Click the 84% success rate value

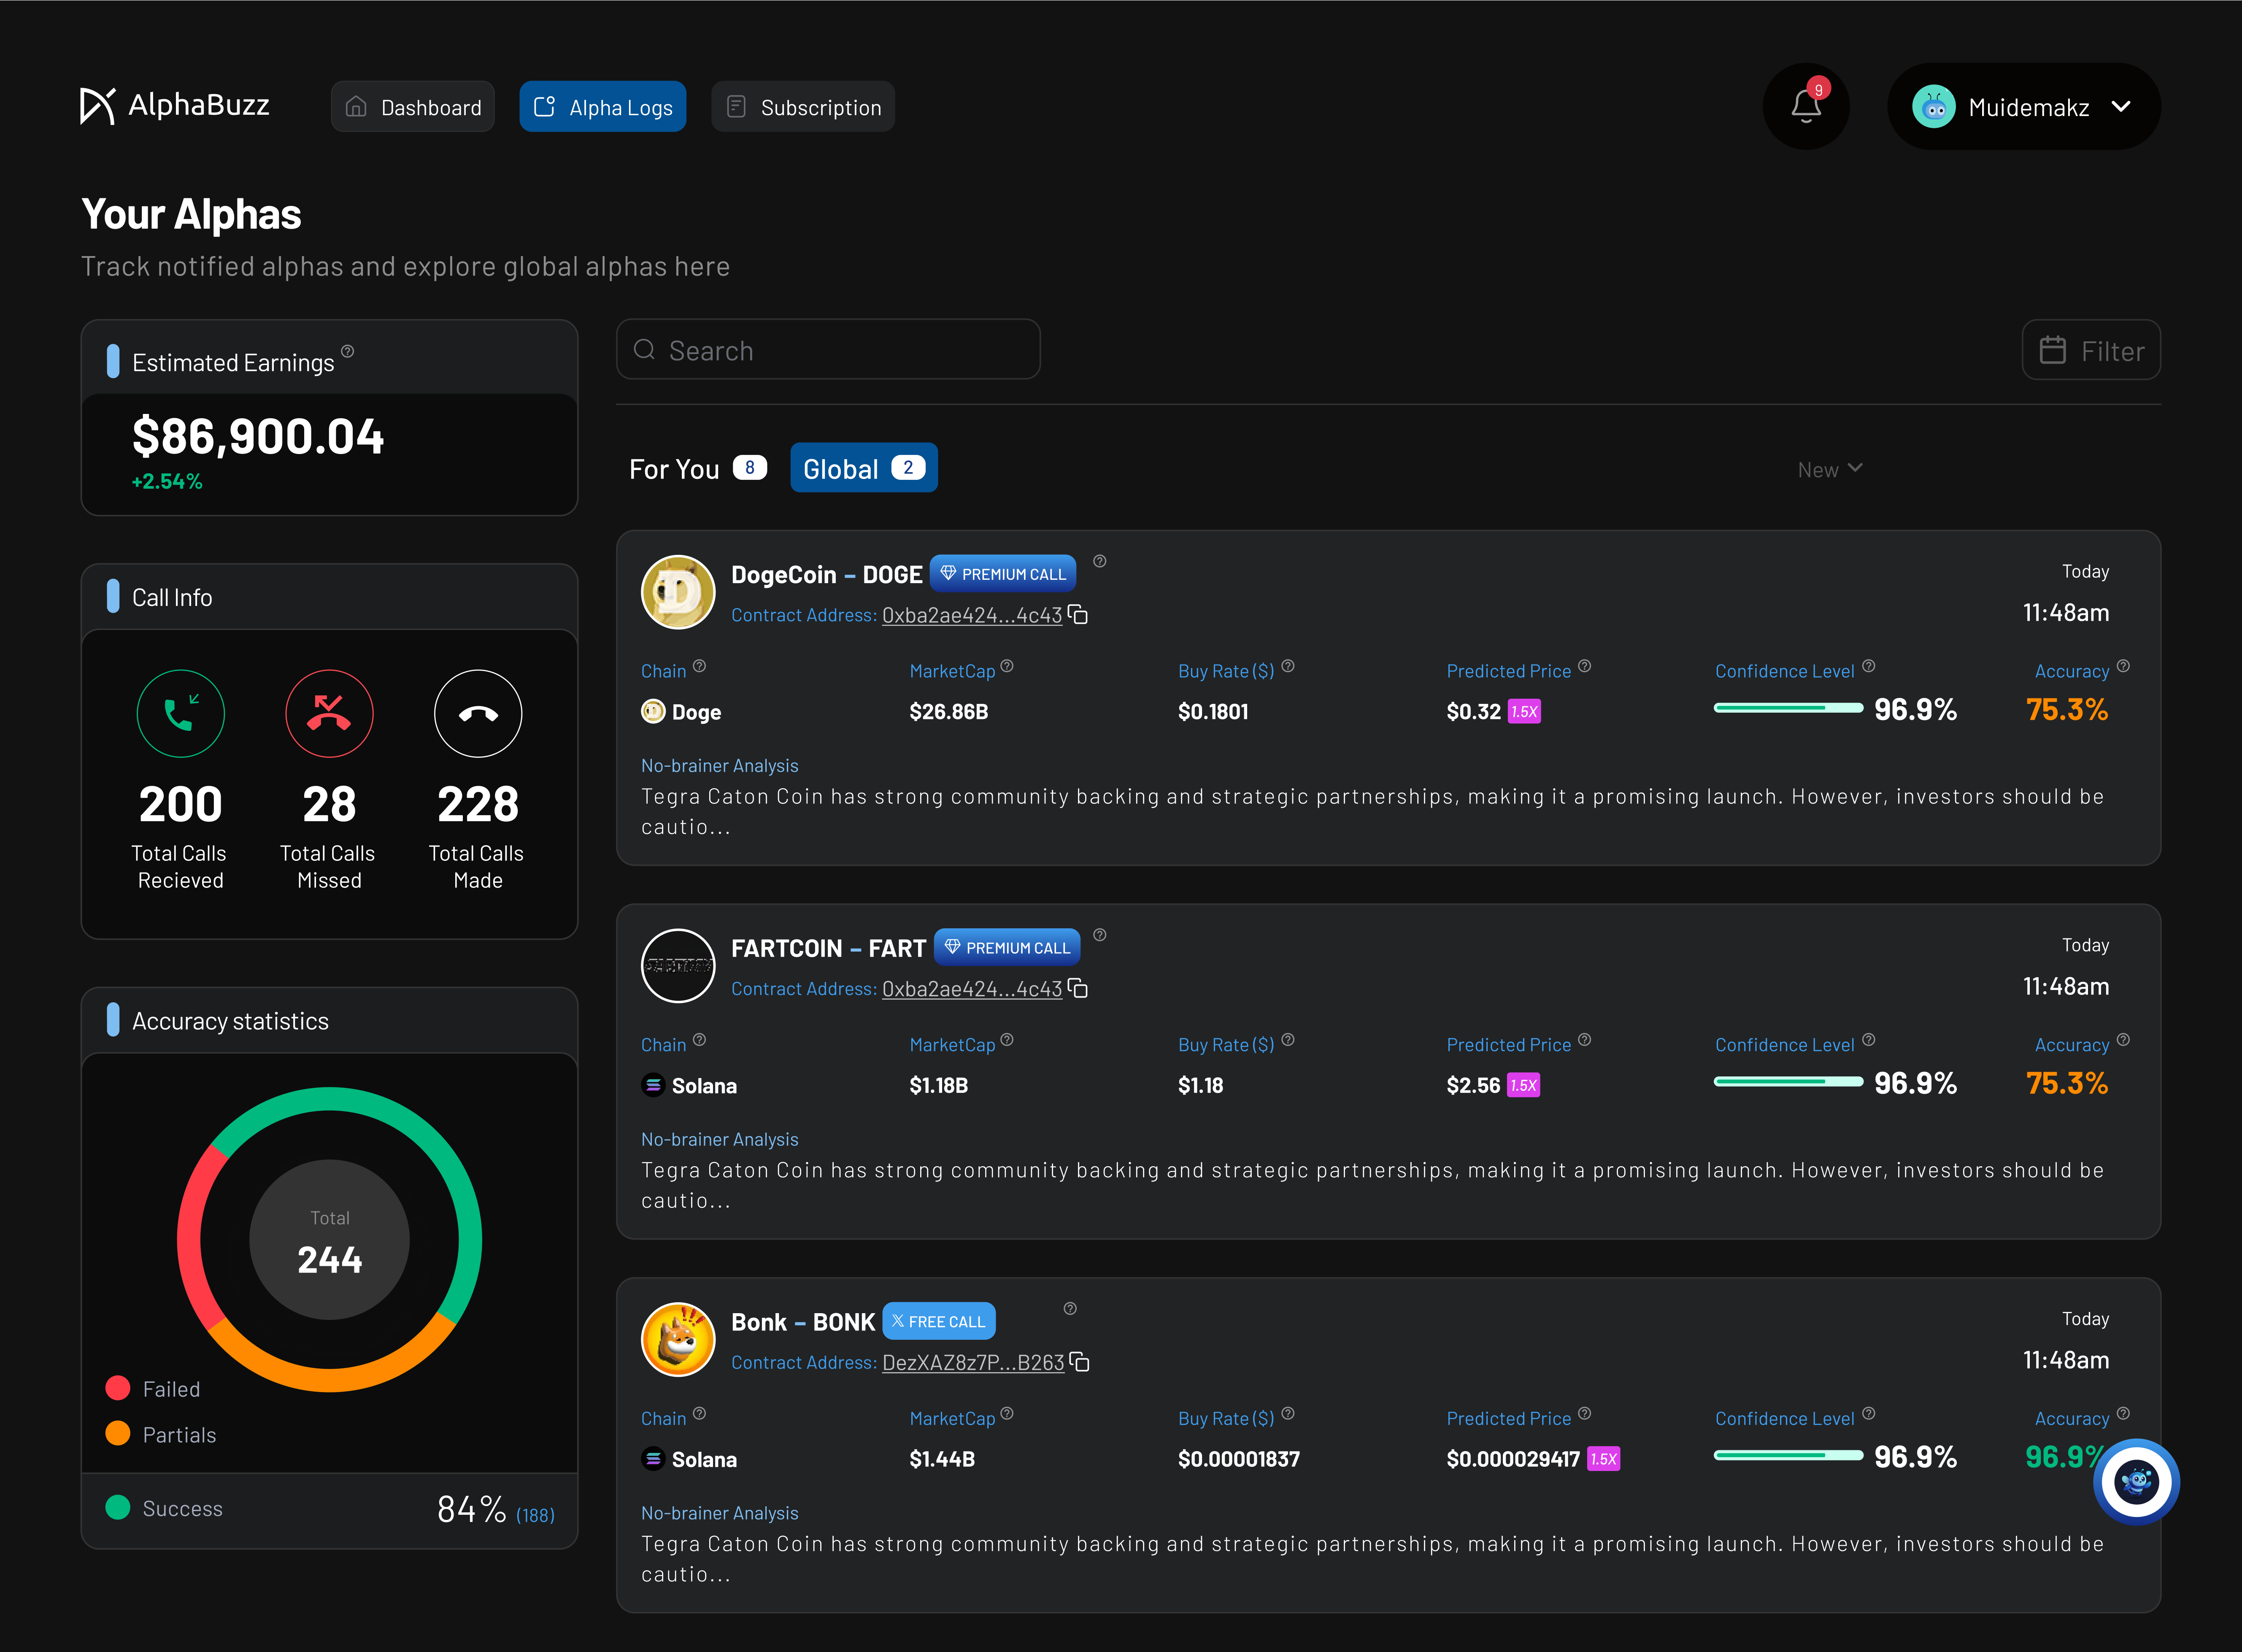(471, 1509)
